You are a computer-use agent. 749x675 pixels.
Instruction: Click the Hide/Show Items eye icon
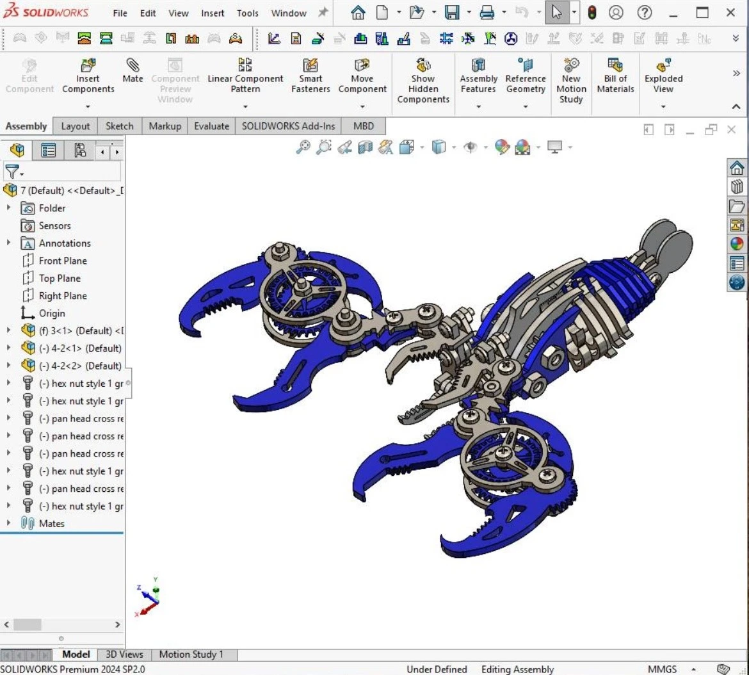point(471,148)
